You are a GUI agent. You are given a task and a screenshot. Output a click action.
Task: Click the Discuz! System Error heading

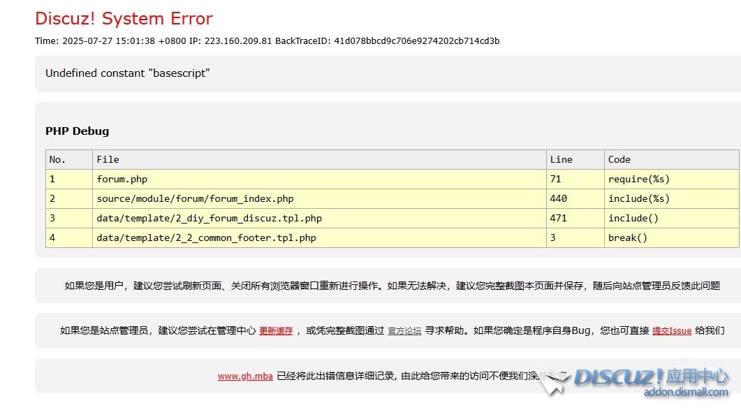124,18
